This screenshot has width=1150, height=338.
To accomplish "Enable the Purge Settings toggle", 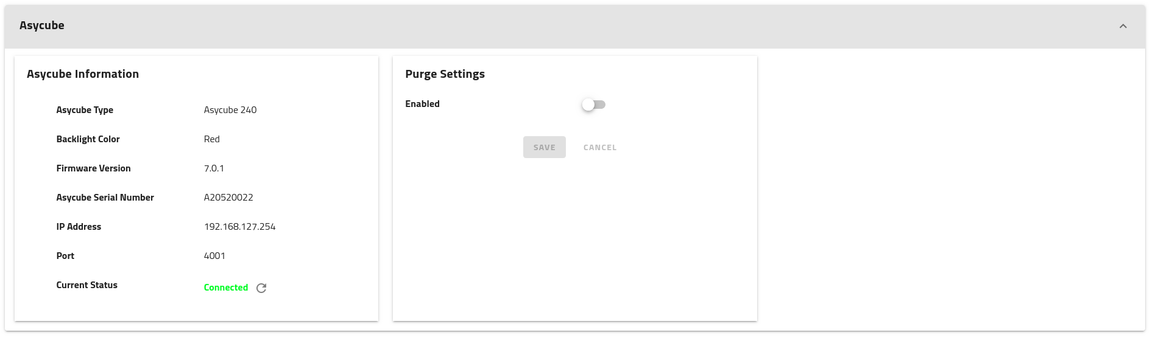I will point(593,105).
